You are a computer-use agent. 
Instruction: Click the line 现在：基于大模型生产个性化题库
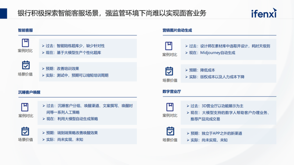(72, 53)
